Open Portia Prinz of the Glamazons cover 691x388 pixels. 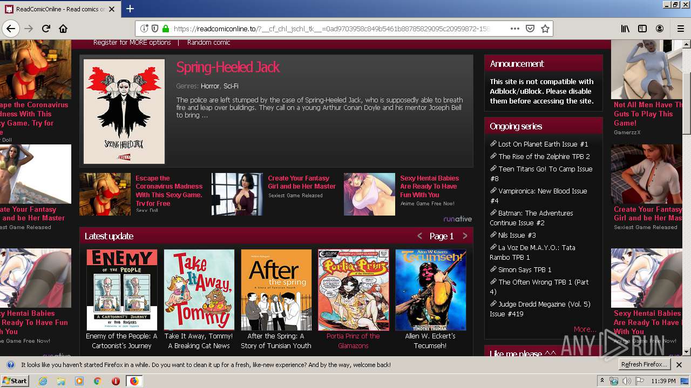(354, 290)
